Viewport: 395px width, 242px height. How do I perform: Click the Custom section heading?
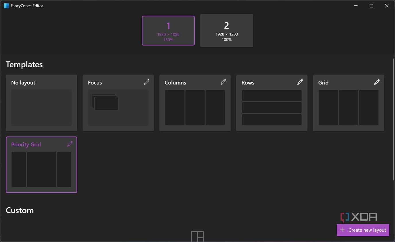[20, 210]
